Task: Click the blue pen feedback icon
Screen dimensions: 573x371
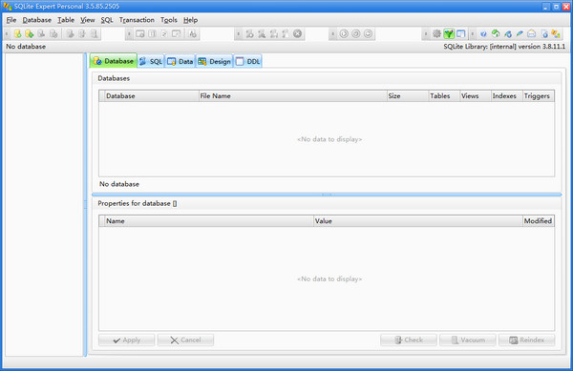Action: point(520,34)
